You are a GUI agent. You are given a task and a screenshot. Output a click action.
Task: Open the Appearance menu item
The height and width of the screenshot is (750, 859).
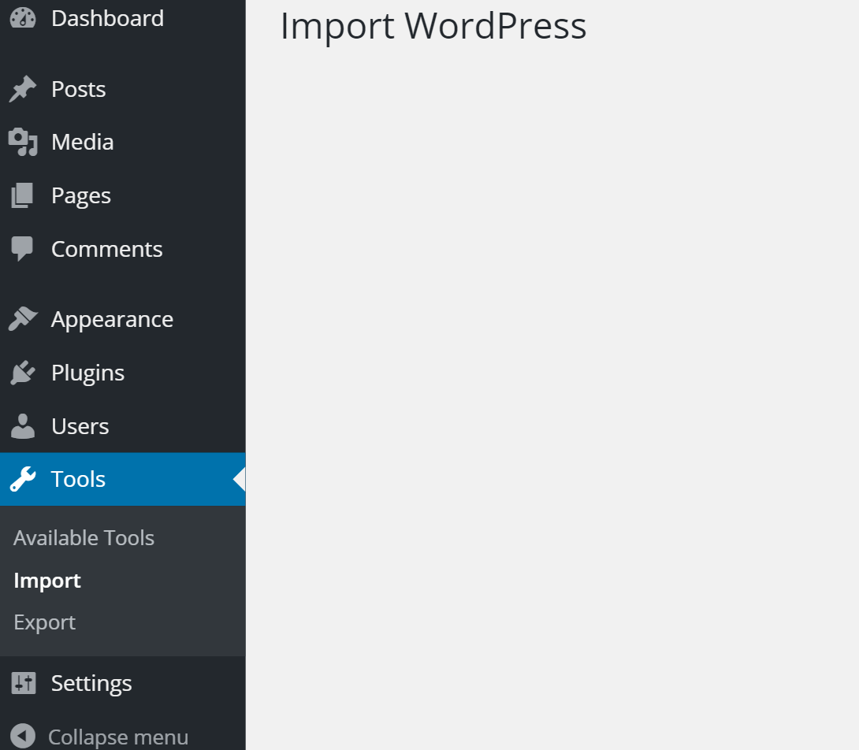[x=112, y=318]
